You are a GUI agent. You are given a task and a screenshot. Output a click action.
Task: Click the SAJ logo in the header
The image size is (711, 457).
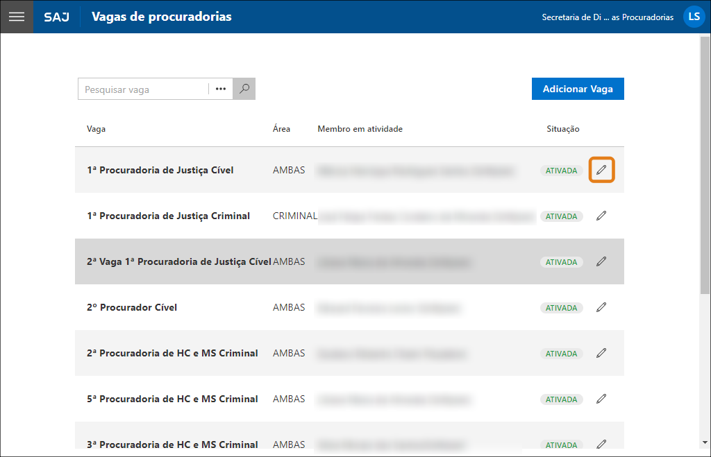(x=56, y=17)
